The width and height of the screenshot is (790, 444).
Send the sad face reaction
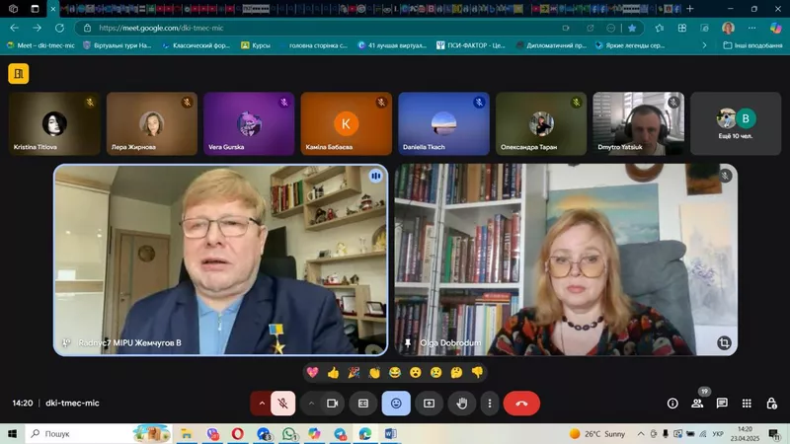pyautogui.click(x=435, y=373)
